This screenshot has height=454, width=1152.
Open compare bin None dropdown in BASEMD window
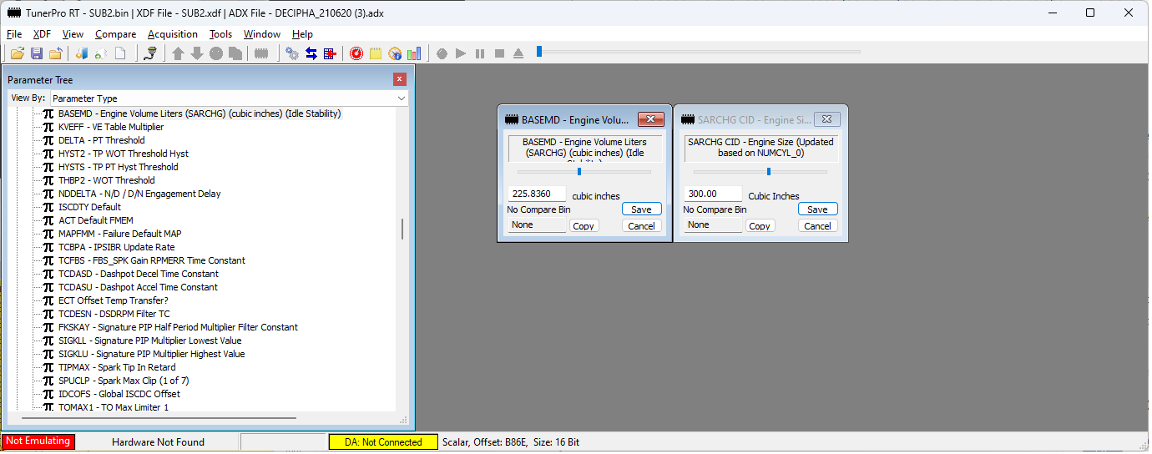point(536,225)
